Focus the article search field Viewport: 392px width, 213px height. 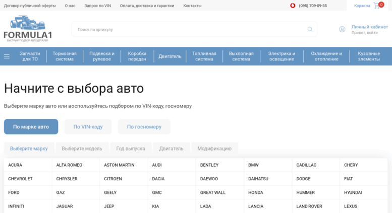195,29
